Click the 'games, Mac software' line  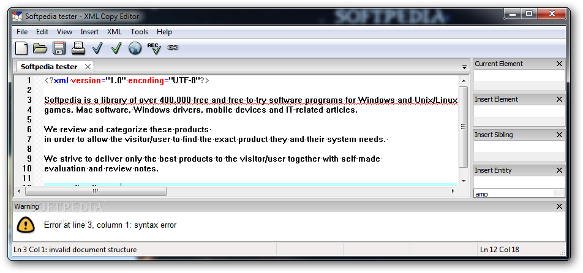(x=201, y=110)
